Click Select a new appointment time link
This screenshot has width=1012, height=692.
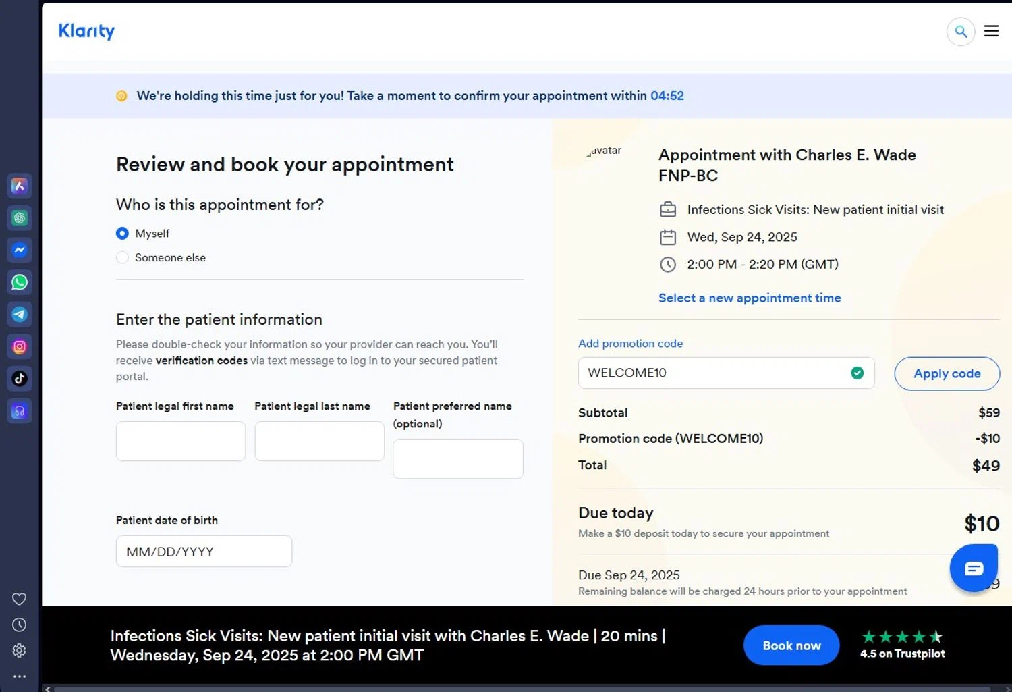coord(750,298)
